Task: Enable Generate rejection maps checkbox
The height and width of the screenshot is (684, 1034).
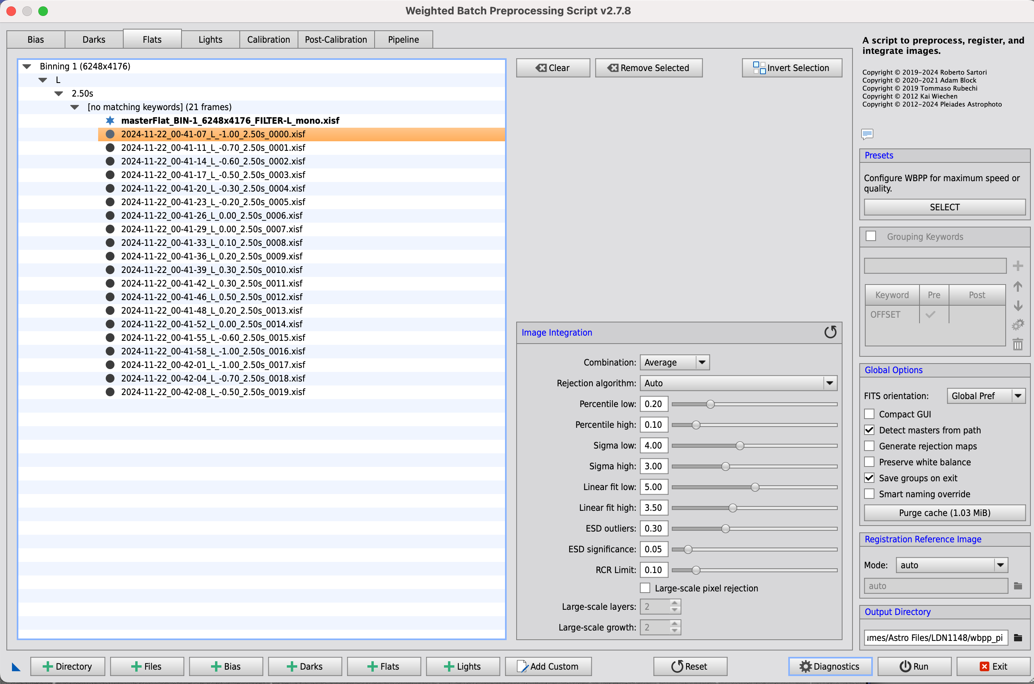Action: tap(869, 446)
